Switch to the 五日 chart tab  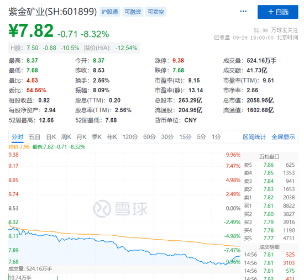coord(34,137)
